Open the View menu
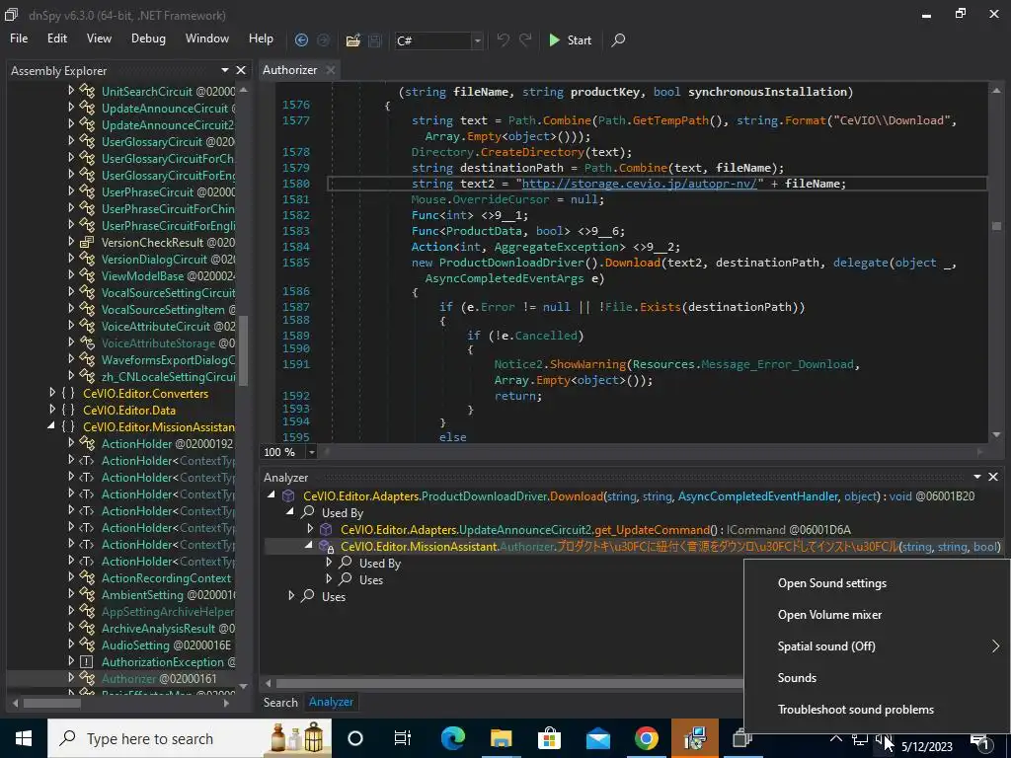Viewport: 1011px width, 758px height. coord(99,38)
